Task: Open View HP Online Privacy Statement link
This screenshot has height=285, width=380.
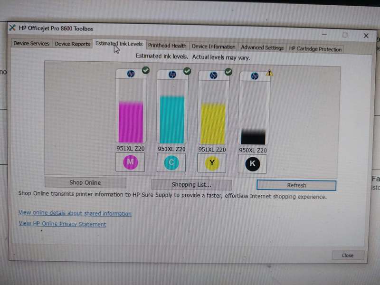Action: 63,224
